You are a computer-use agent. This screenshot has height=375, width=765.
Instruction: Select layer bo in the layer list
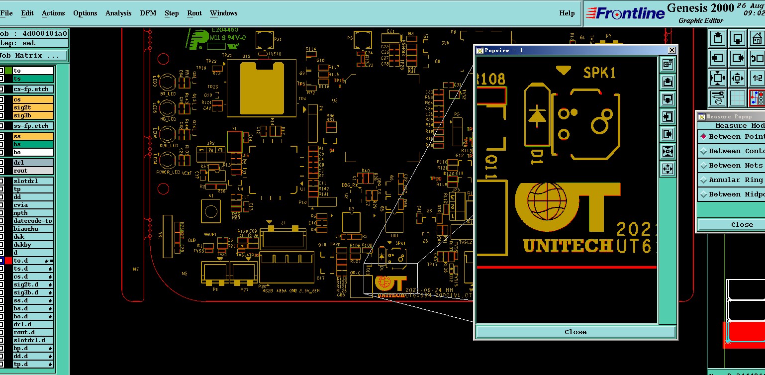33,152
